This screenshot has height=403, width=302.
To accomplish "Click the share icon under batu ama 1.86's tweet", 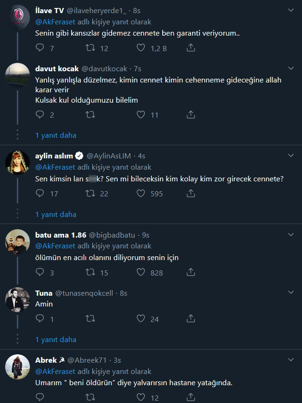I will click(190, 271).
